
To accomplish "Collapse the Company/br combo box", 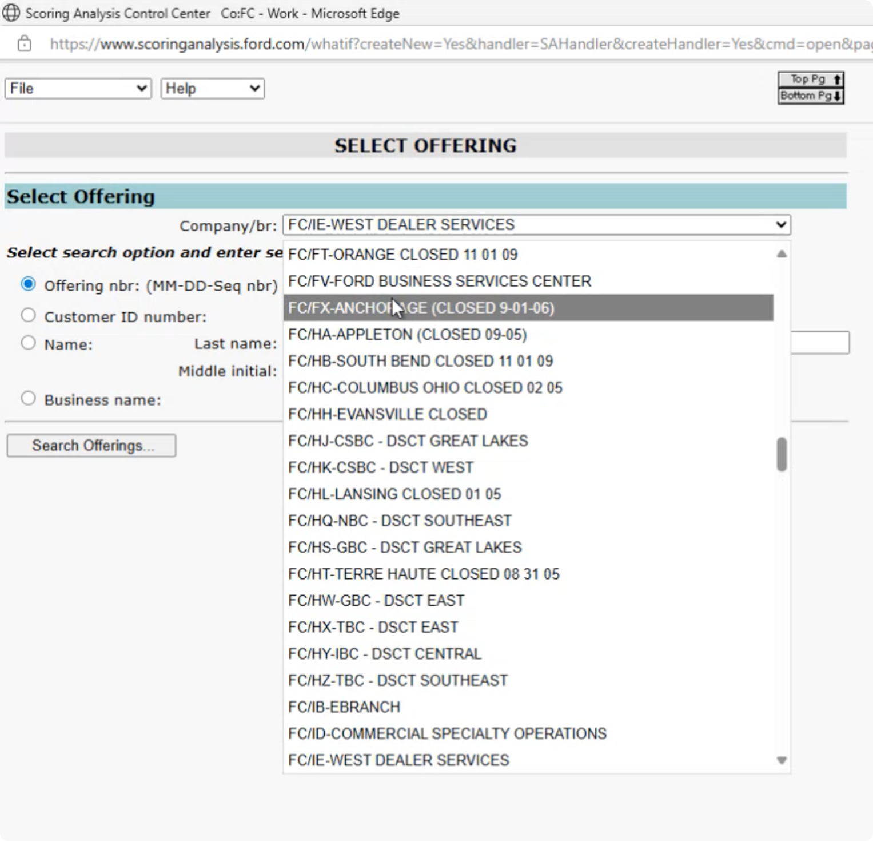I will click(x=537, y=224).
